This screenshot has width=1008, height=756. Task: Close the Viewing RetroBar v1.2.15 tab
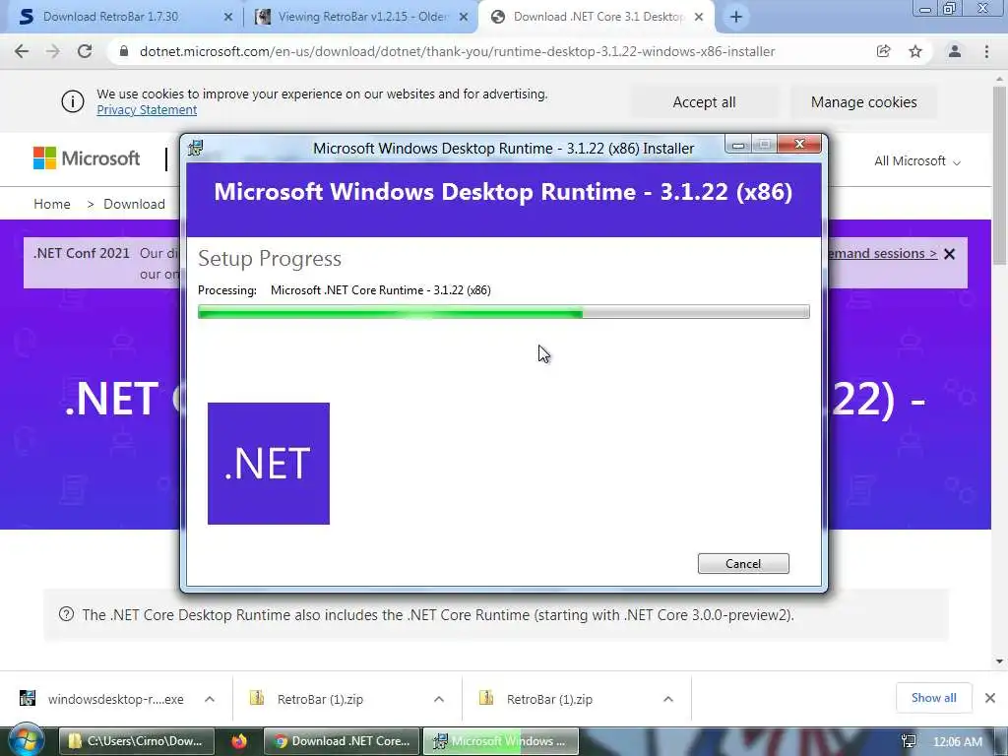[x=464, y=17]
